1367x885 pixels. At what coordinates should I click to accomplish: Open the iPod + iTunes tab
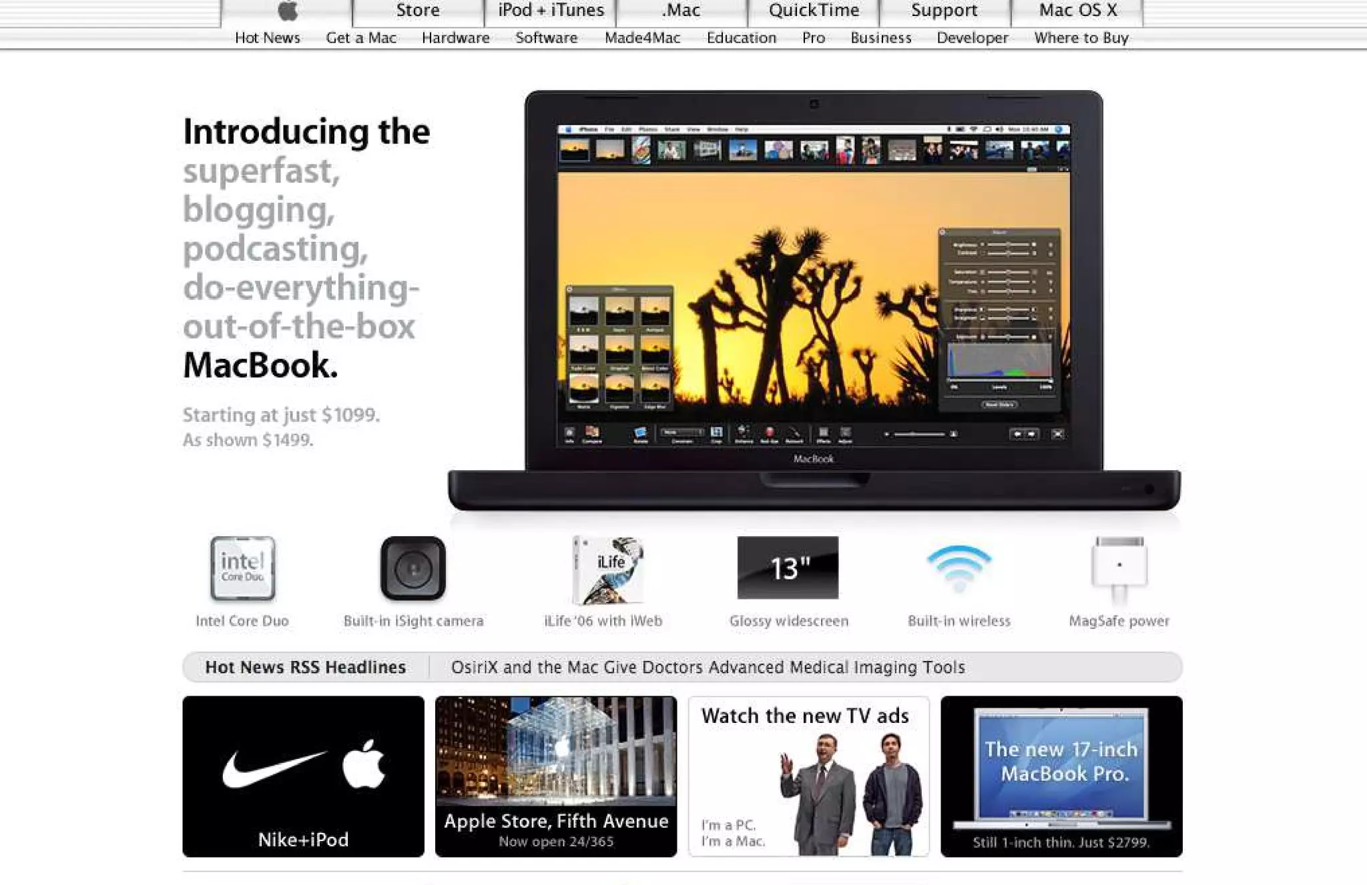click(551, 11)
